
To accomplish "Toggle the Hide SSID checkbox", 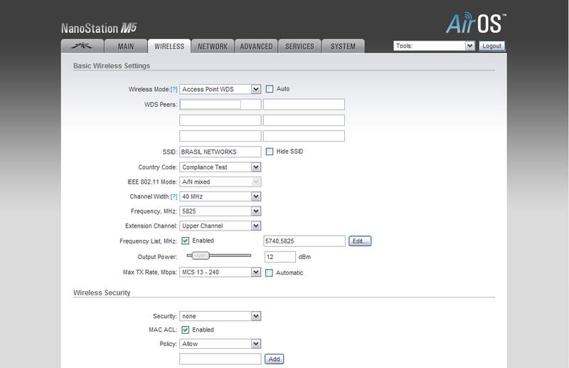I will (270, 152).
